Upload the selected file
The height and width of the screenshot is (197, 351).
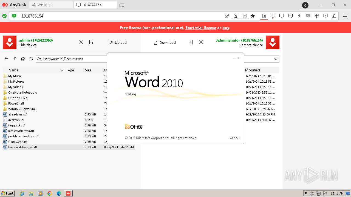(118, 42)
